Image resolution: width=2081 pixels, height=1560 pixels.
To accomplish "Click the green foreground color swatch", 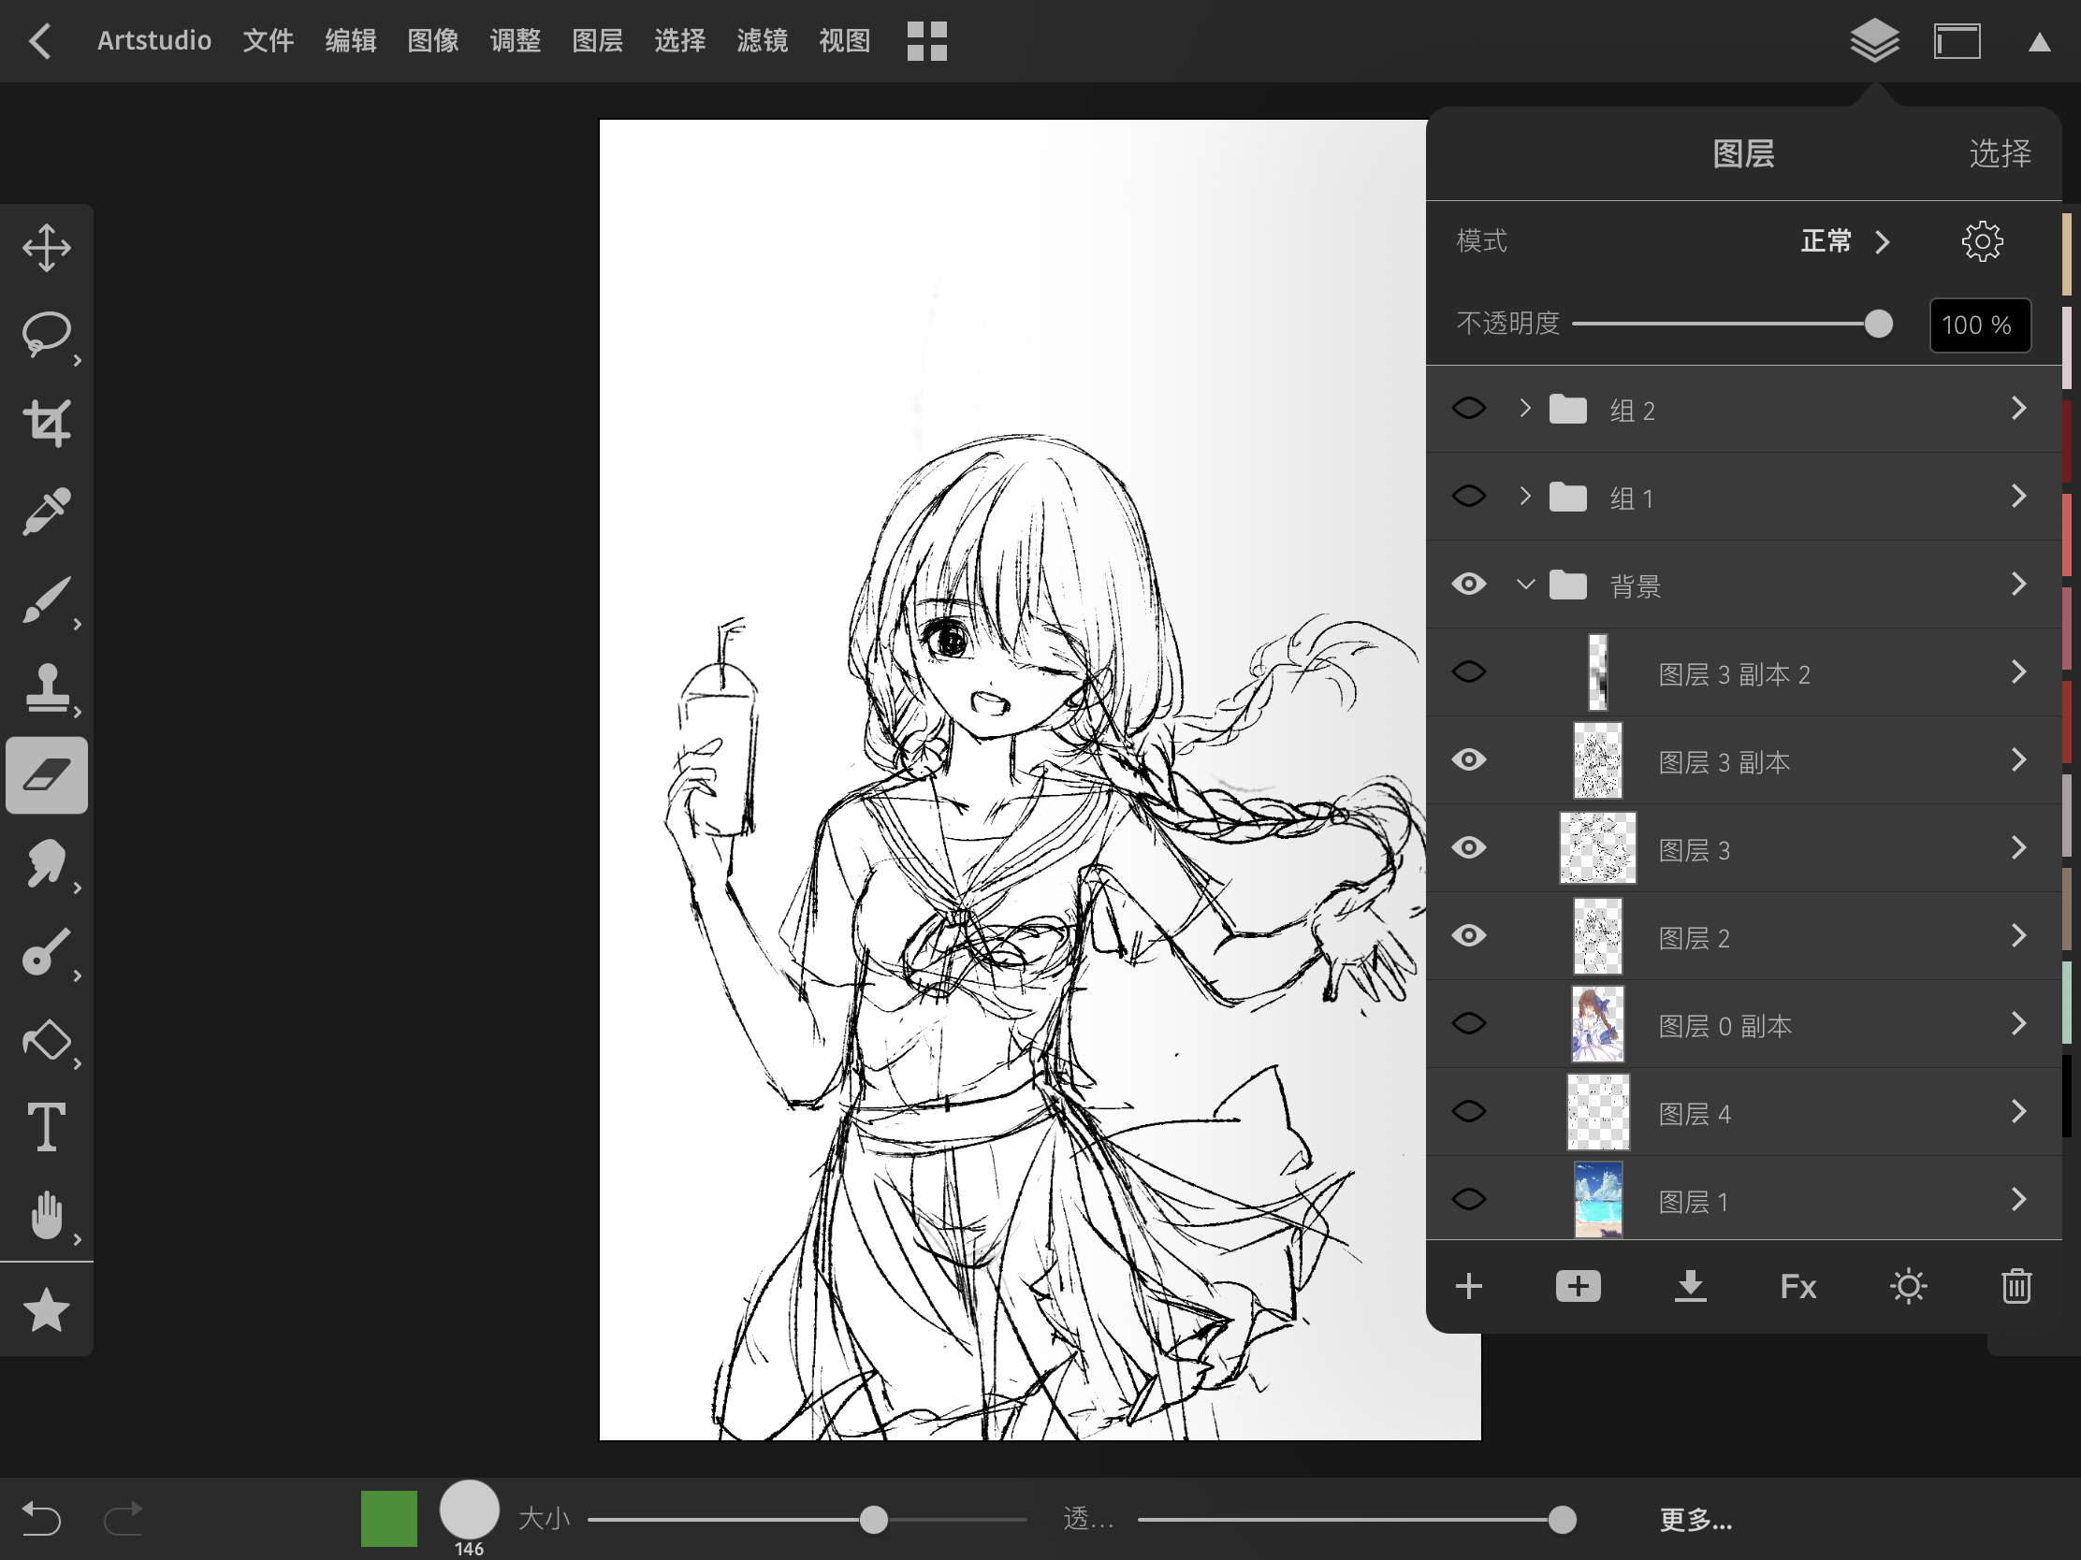I will [388, 1518].
